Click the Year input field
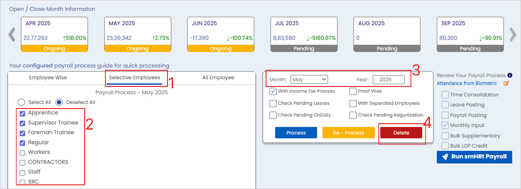Viewport: 521px width, 189px height. point(388,80)
